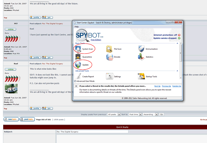Open the Ascending order dropdown

(x=150, y=114)
